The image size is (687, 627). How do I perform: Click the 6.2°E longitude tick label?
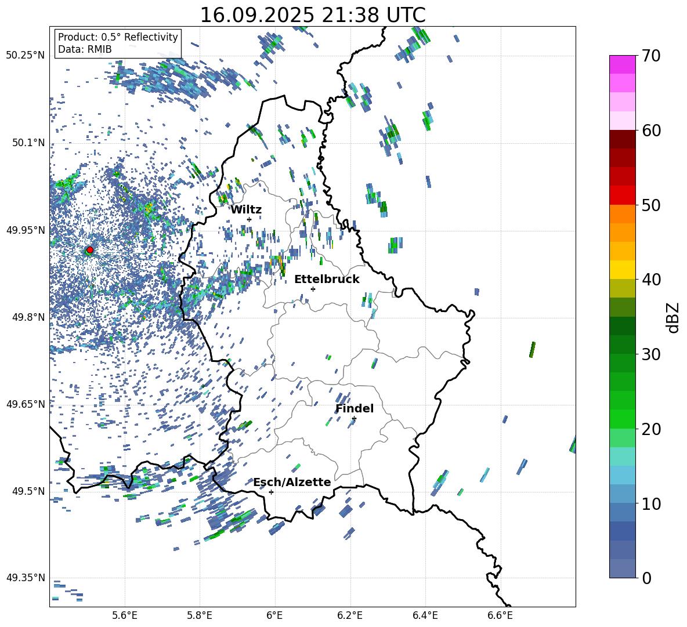[x=350, y=615]
